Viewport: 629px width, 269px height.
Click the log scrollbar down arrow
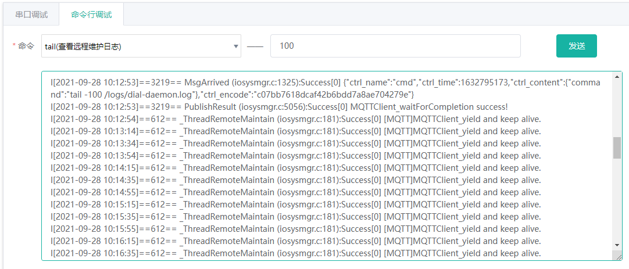tap(617, 245)
